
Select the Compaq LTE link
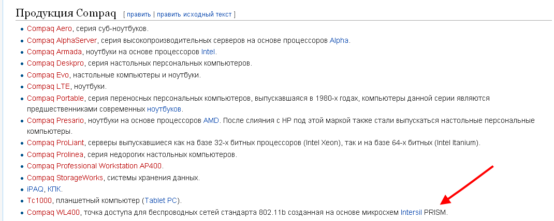pyautogui.click(x=48, y=86)
